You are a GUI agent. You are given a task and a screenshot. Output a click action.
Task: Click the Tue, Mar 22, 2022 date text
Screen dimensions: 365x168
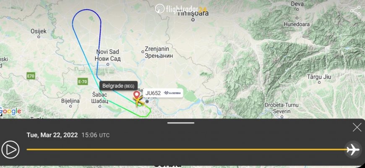[52, 135]
